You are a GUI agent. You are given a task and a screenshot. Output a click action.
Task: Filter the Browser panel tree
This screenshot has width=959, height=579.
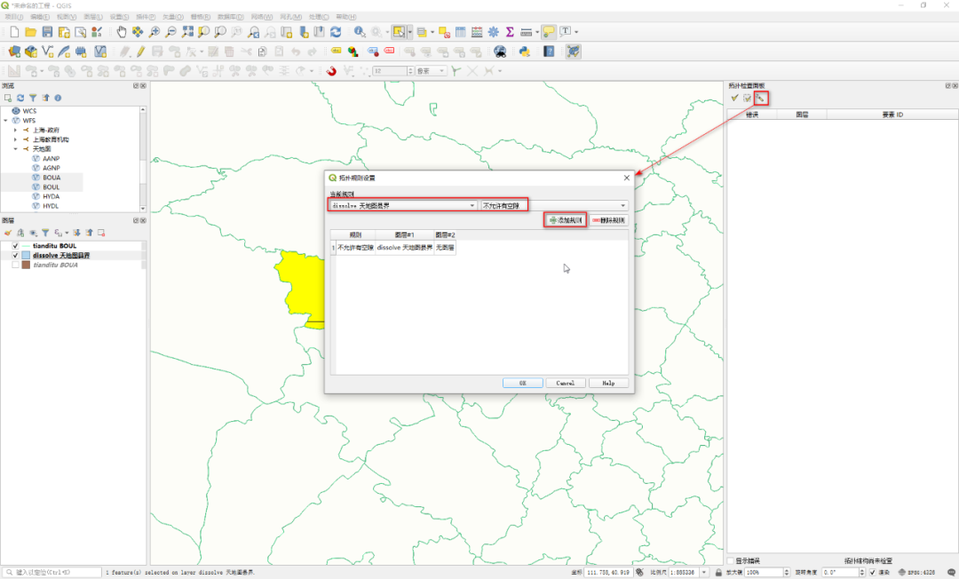(x=33, y=98)
